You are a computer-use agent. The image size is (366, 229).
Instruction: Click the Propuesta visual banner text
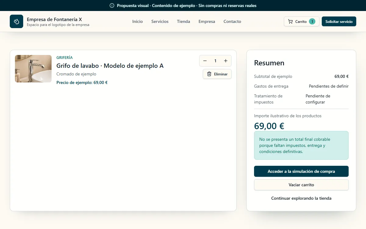pyautogui.click(x=187, y=5)
